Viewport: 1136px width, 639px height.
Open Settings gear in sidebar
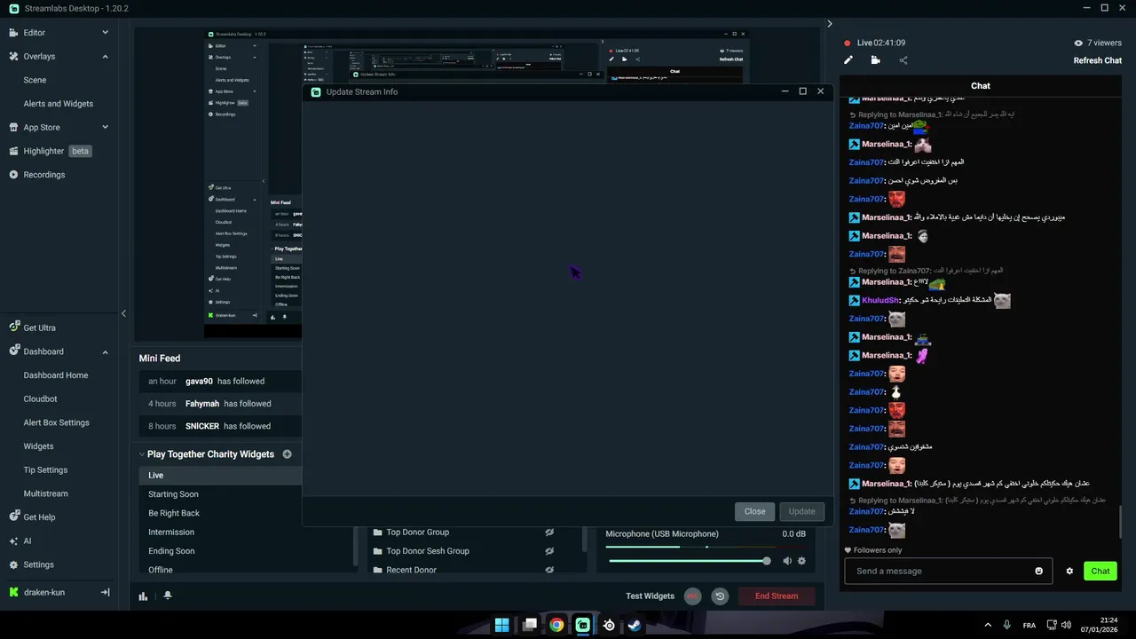38,564
